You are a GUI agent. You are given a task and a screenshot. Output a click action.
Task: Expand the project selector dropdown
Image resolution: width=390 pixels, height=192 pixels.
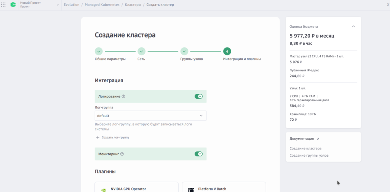(58, 5)
